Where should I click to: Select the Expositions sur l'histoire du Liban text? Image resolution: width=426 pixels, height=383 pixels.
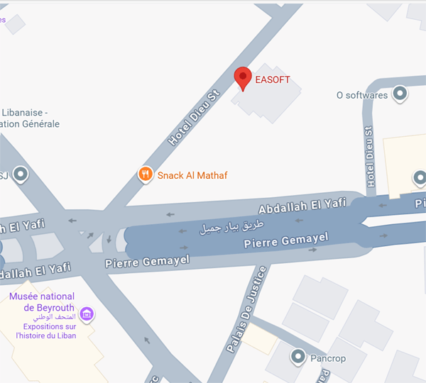[x=46, y=331]
